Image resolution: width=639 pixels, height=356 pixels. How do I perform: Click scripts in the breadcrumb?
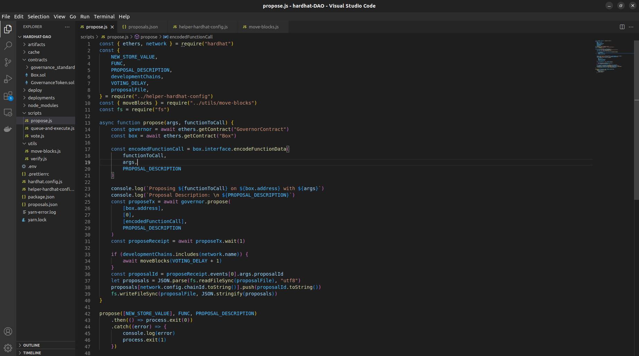tap(87, 37)
